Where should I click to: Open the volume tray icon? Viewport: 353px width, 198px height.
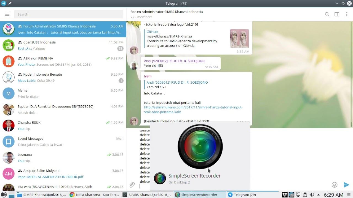tap(312, 195)
